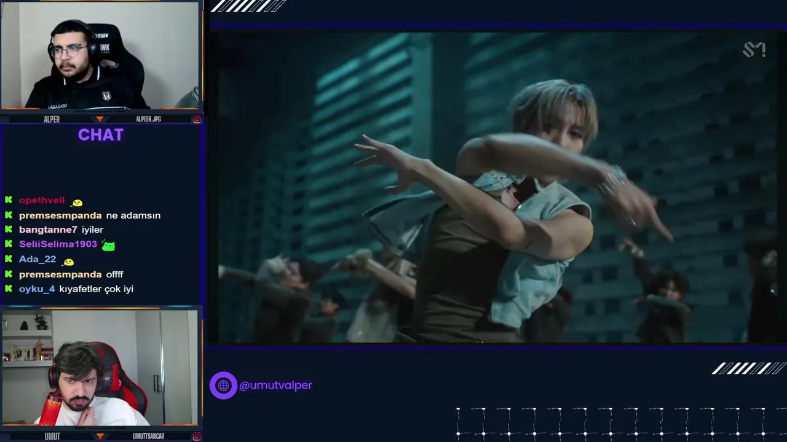Select the message 'ne adamsın'
This screenshot has height=442, width=787.
(x=133, y=215)
